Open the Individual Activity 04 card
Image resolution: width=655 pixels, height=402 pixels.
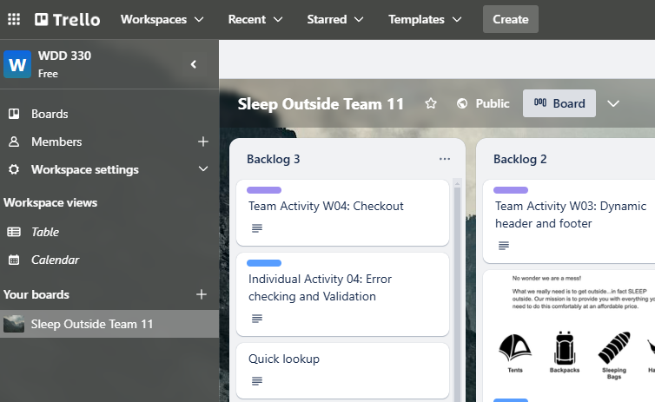[x=342, y=293]
